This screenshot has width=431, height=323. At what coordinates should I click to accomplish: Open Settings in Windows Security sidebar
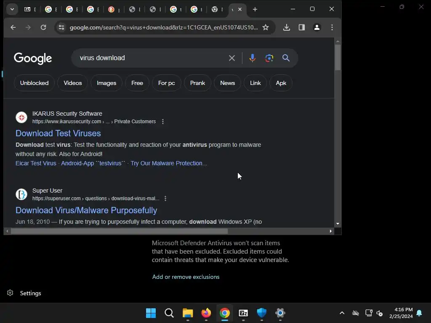coord(30,293)
